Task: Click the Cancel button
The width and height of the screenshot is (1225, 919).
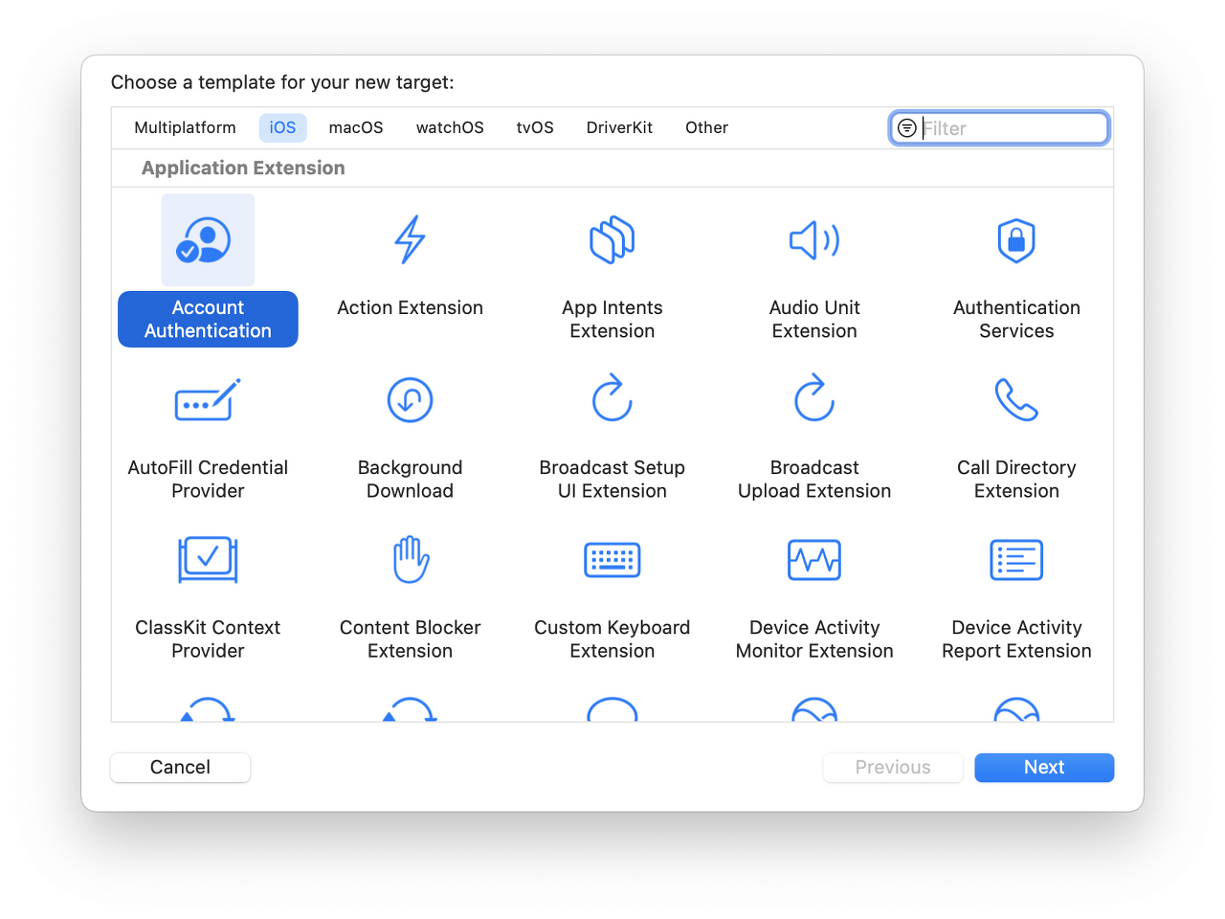Action: point(180,767)
